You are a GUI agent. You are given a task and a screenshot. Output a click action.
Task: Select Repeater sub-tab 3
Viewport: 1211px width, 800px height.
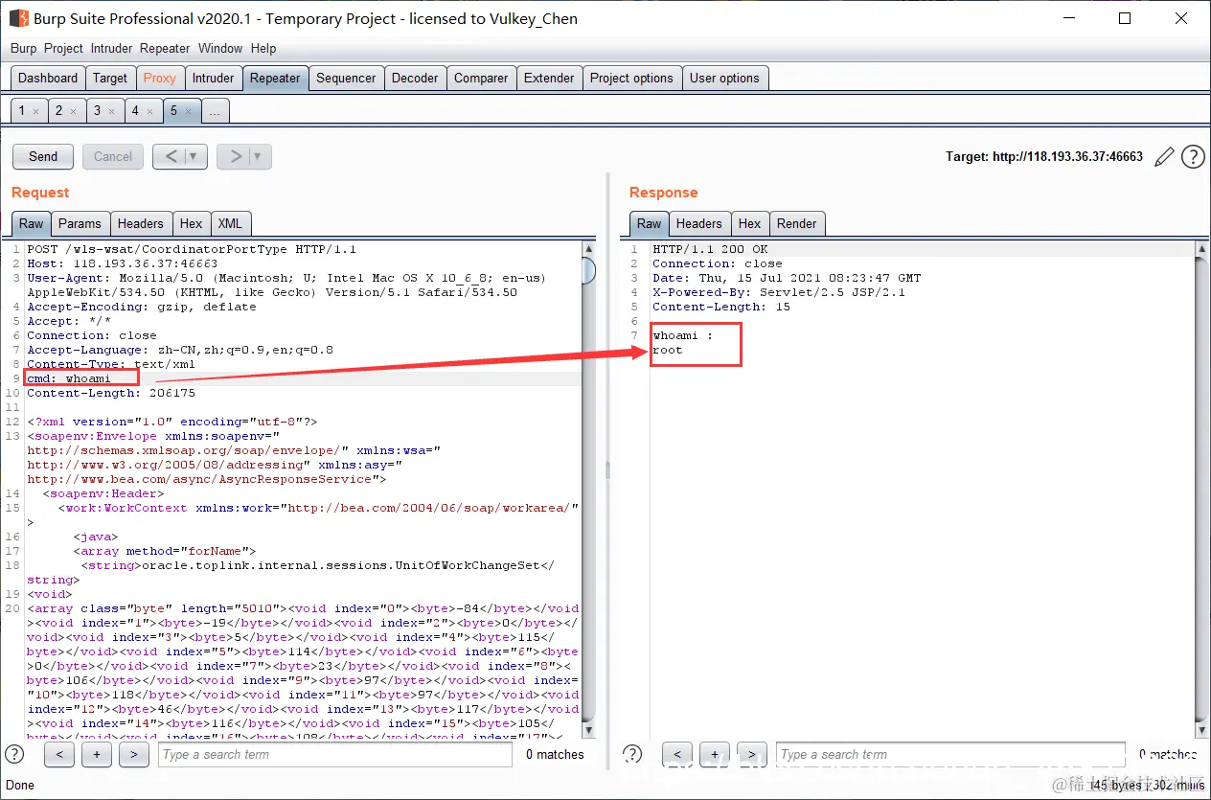pos(97,111)
